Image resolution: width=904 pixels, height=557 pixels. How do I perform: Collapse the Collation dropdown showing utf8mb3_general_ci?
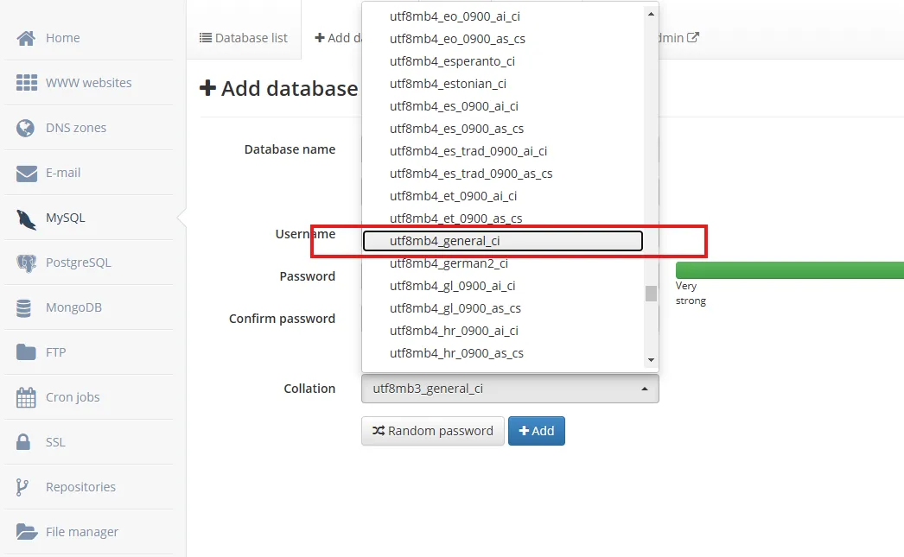coord(509,389)
